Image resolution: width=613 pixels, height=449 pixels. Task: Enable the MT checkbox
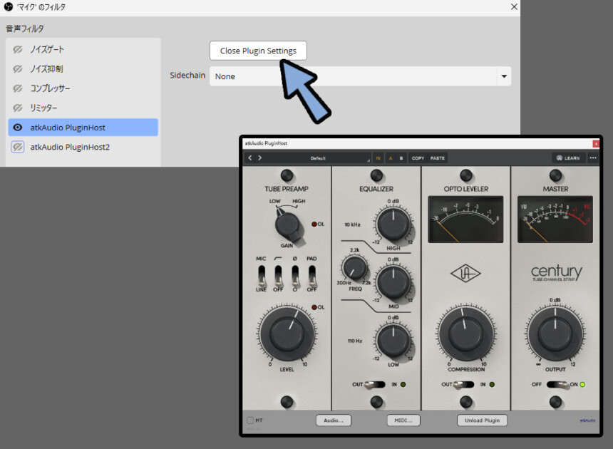coord(250,420)
